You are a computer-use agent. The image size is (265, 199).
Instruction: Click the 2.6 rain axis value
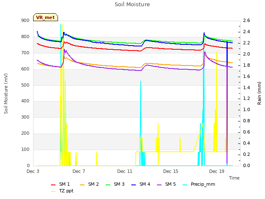[246, 21]
